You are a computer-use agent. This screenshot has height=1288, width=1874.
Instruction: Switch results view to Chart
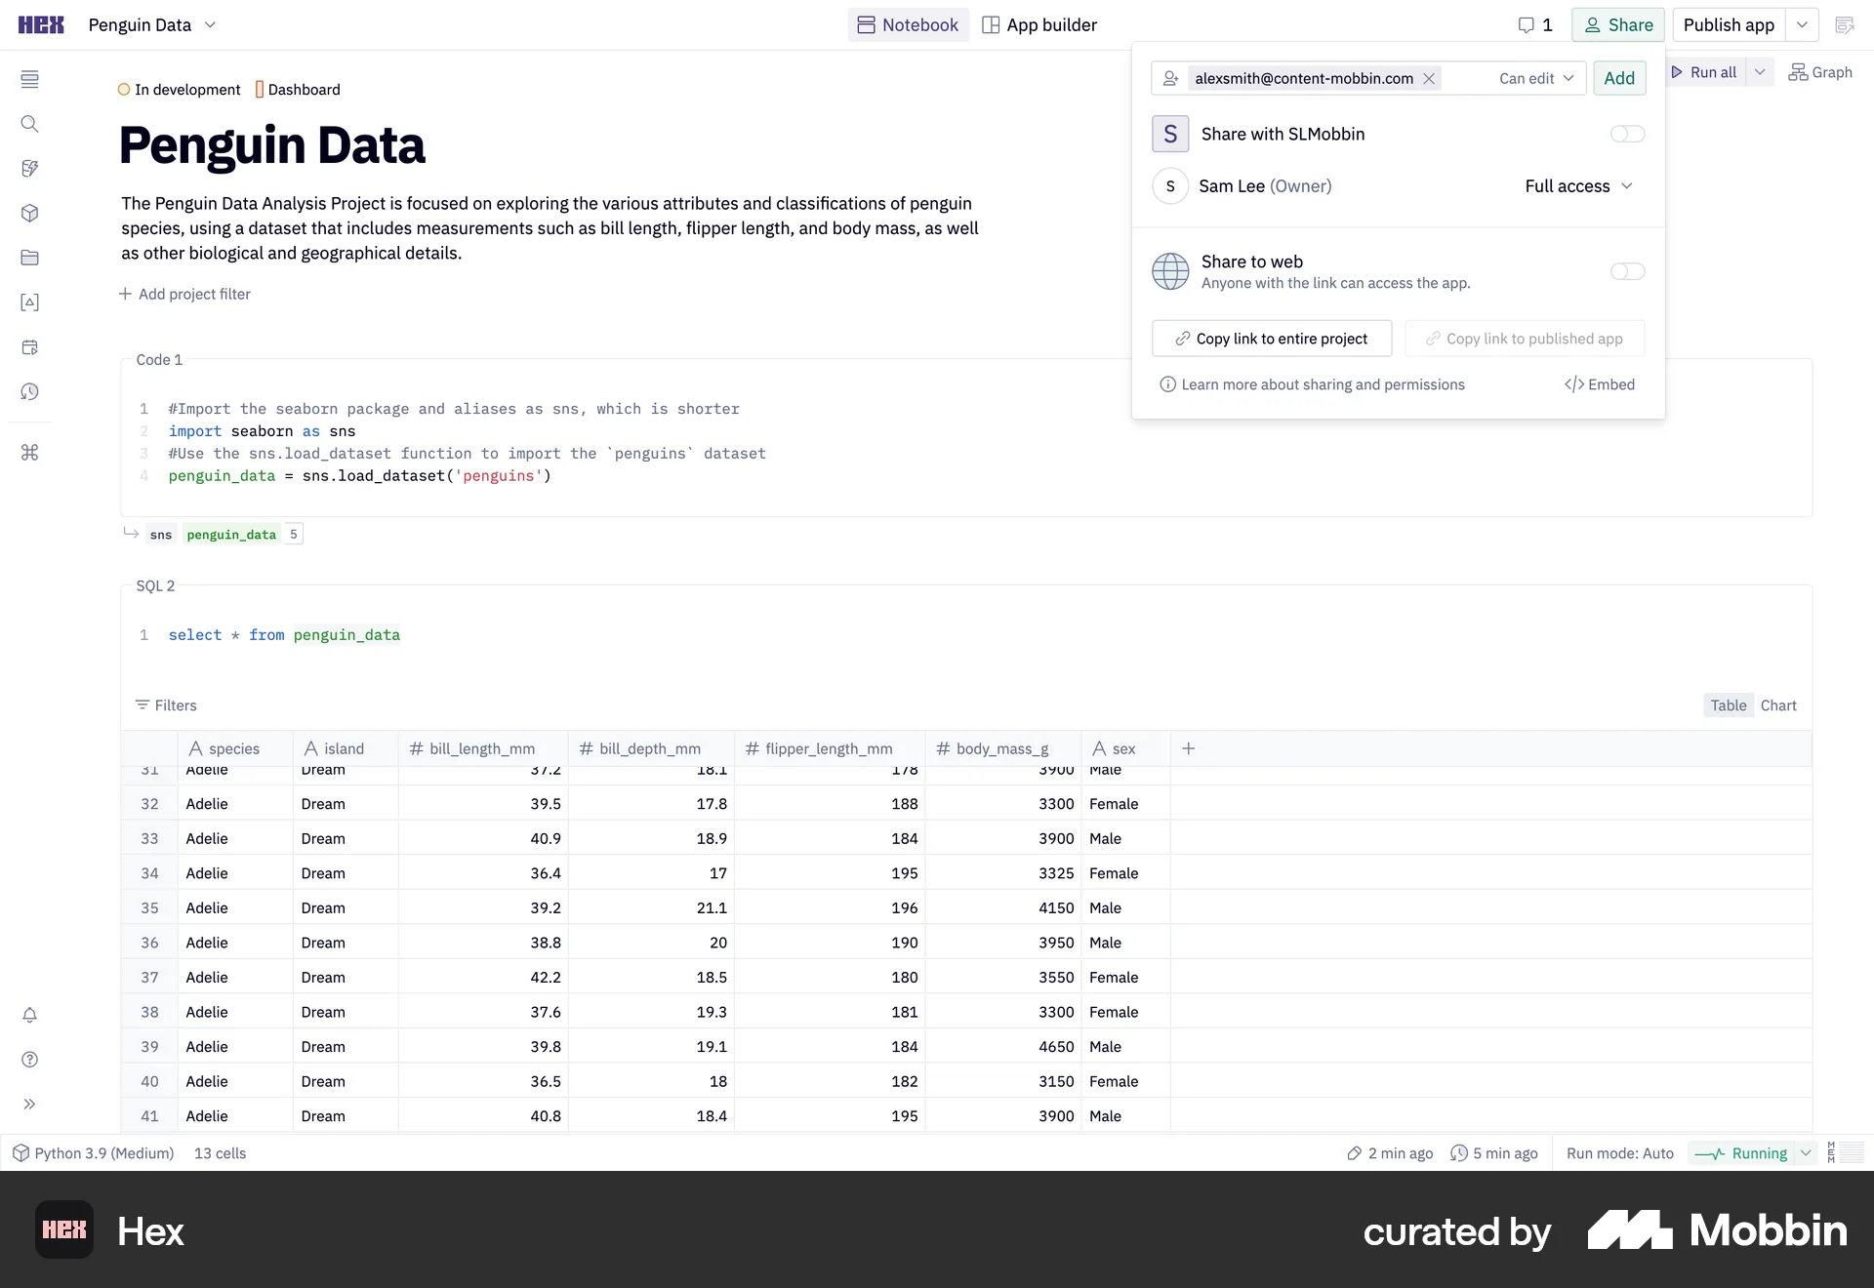click(1777, 705)
